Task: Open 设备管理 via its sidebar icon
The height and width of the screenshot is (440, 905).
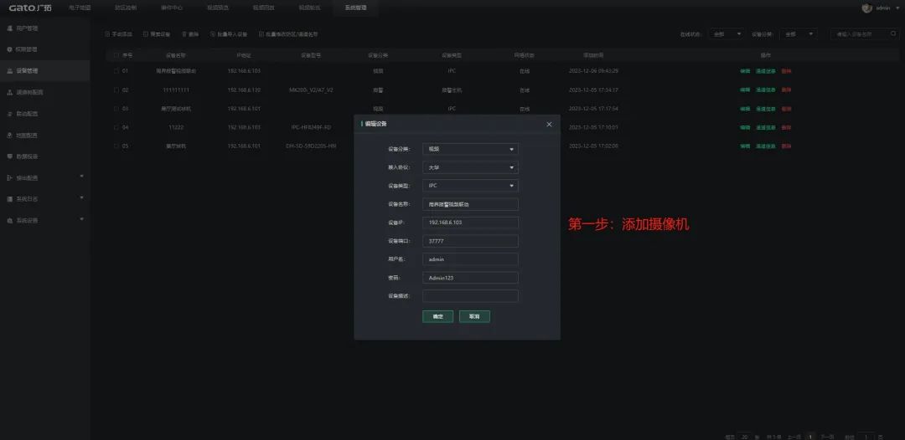Action: [x=9, y=71]
